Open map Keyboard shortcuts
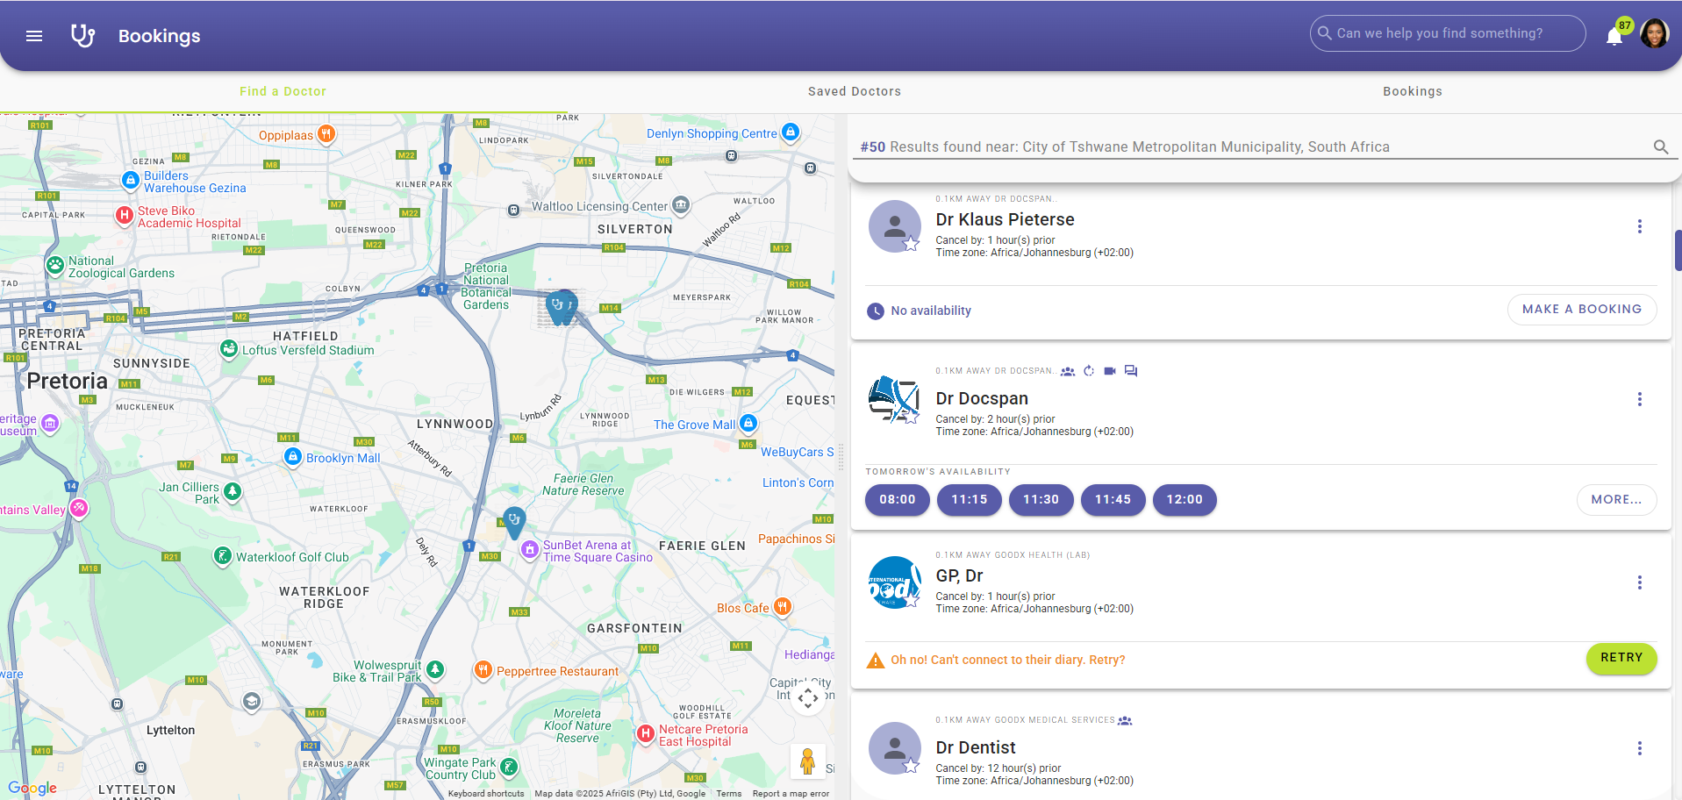The image size is (1682, 800). [486, 794]
